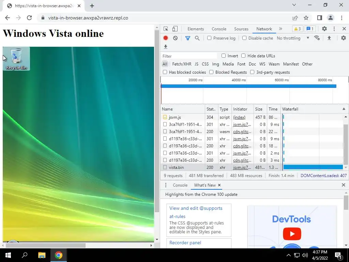Sort requests by Name column header
Viewport: 349px width, 262px height.
183,109
